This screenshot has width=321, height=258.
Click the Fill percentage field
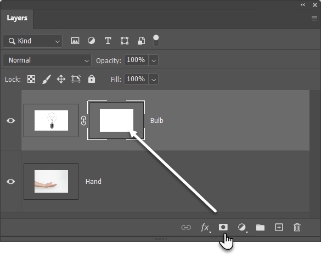pos(136,79)
